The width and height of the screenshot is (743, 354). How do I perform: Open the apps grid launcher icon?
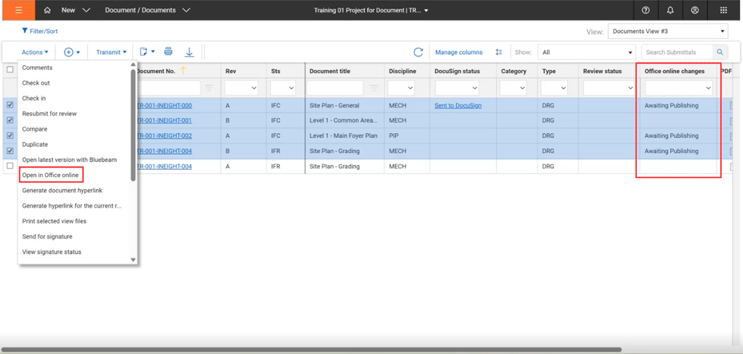pyautogui.click(x=724, y=10)
